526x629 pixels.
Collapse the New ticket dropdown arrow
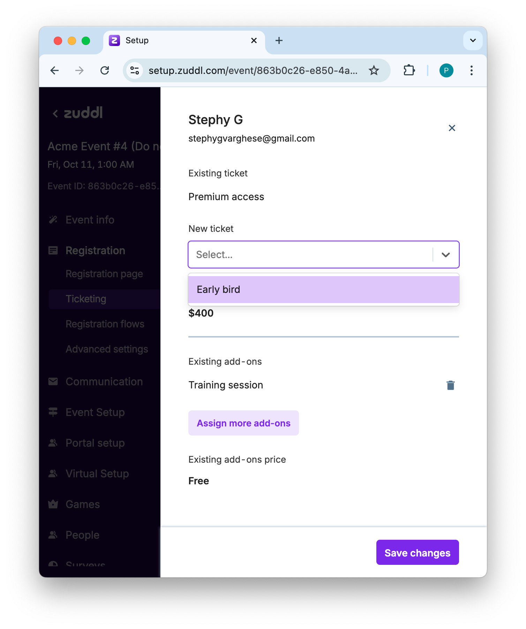click(x=445, y=255)
